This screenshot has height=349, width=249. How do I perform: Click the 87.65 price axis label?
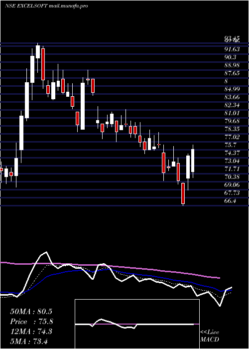232,73
